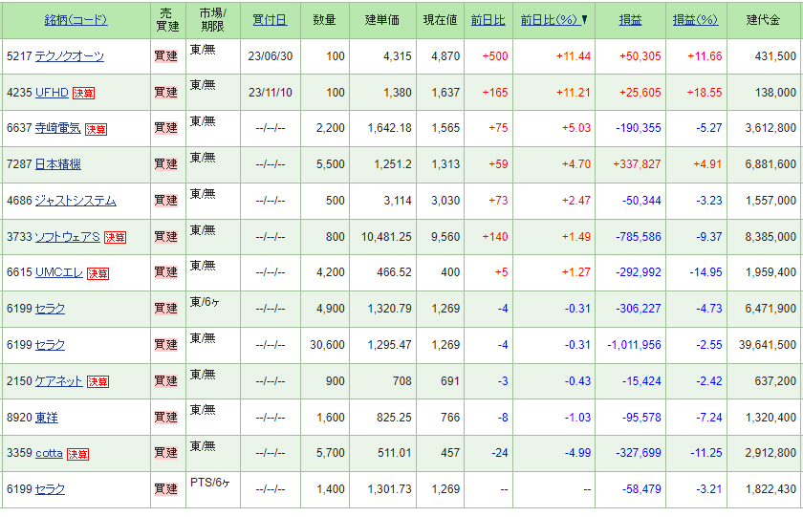
Task: Click 買建 label in 日本精機 row
Action: pos(166,164)
